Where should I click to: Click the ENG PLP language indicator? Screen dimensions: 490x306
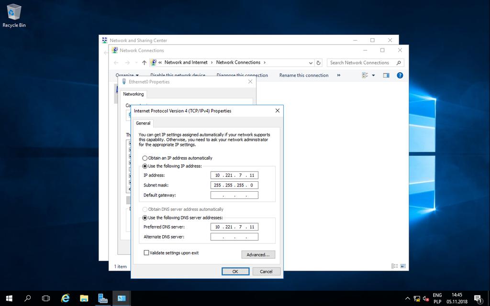pyautogui.click(x=437, y=298)
